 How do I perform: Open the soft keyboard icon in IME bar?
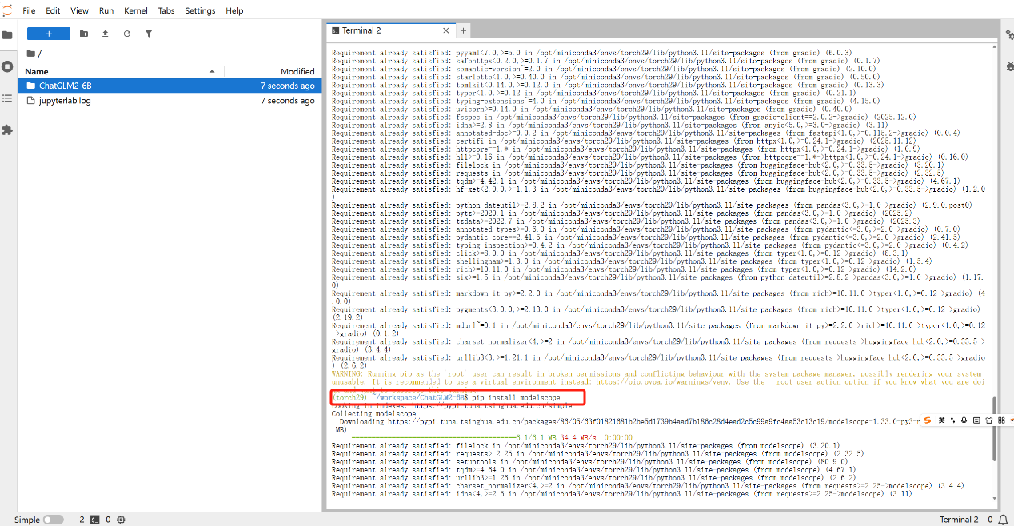[976, 420]
